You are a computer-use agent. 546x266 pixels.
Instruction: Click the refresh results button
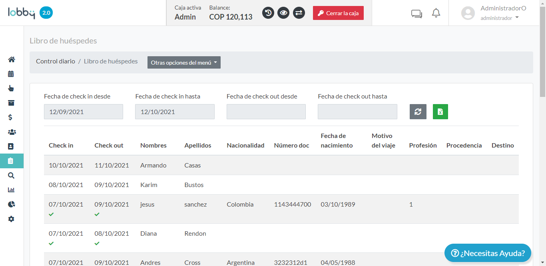pos(418,112)
